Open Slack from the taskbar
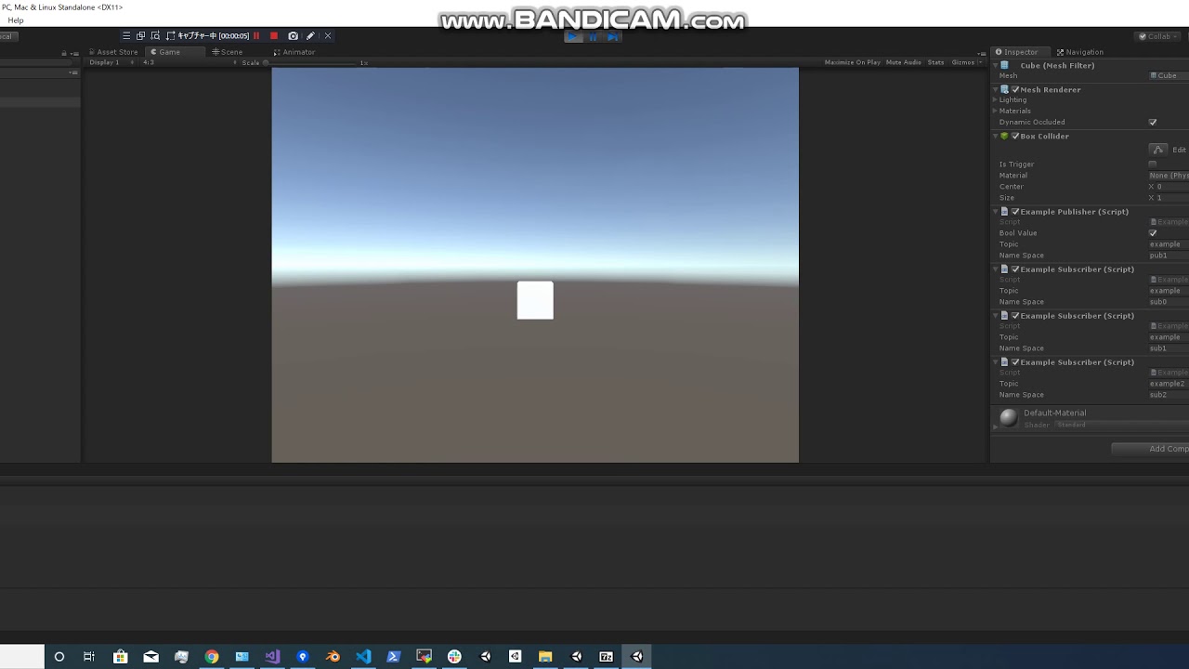1189x669 pixels. click(454, 657)
